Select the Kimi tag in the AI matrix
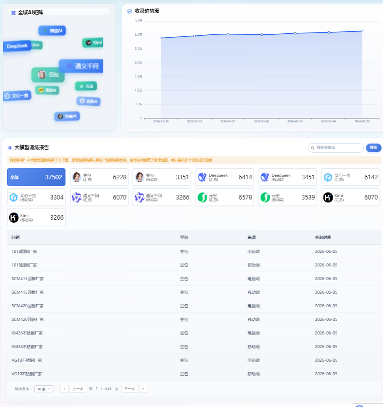The image size is (383, 407). 93,43
